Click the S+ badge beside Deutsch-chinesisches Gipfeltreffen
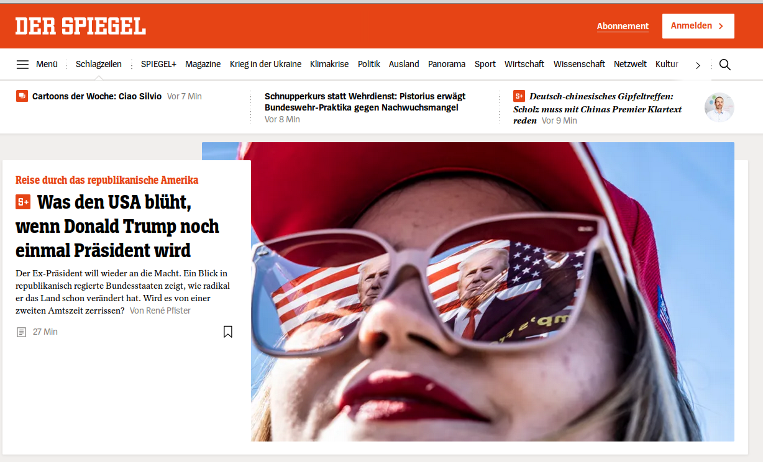Image resolution: width=763 pixels, height=462 pixels. click(519, 96)
